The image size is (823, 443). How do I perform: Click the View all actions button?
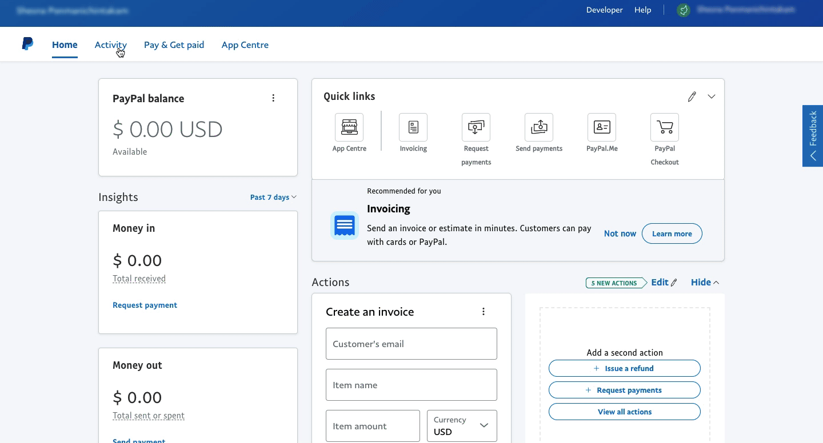pos(625,412)
